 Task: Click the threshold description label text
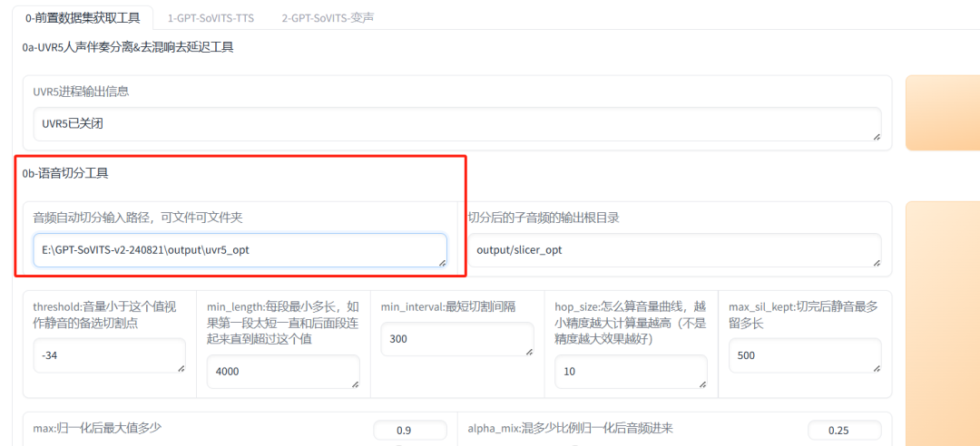point(106,315)
